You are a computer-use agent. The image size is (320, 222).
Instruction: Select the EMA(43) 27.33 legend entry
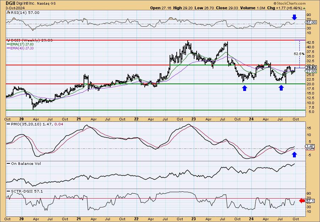20,48
